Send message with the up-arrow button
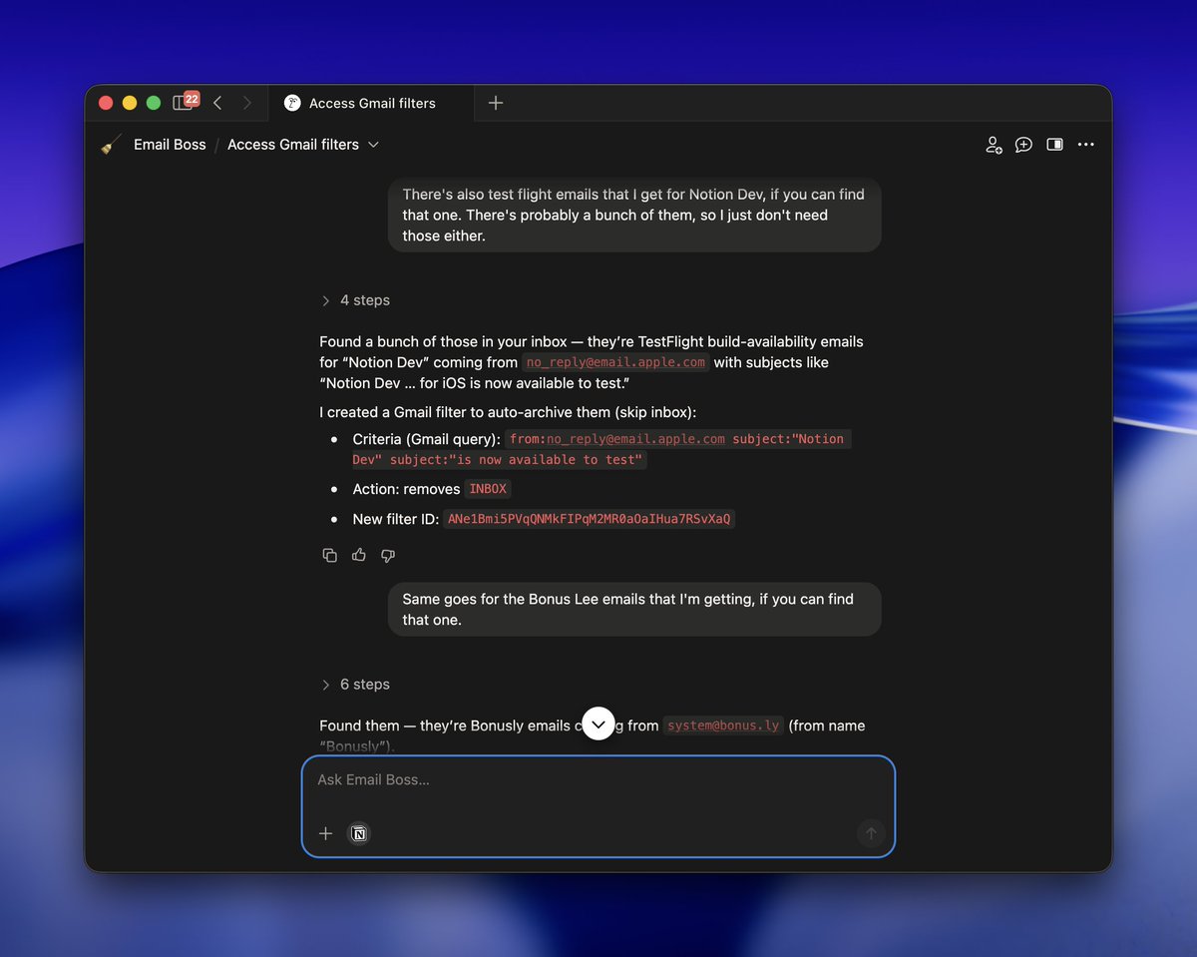 tap(871, 833)
